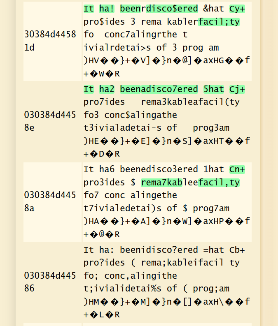
Task: Click the unhighlighted "Cb+" text
Action: [x=237, y=250]
